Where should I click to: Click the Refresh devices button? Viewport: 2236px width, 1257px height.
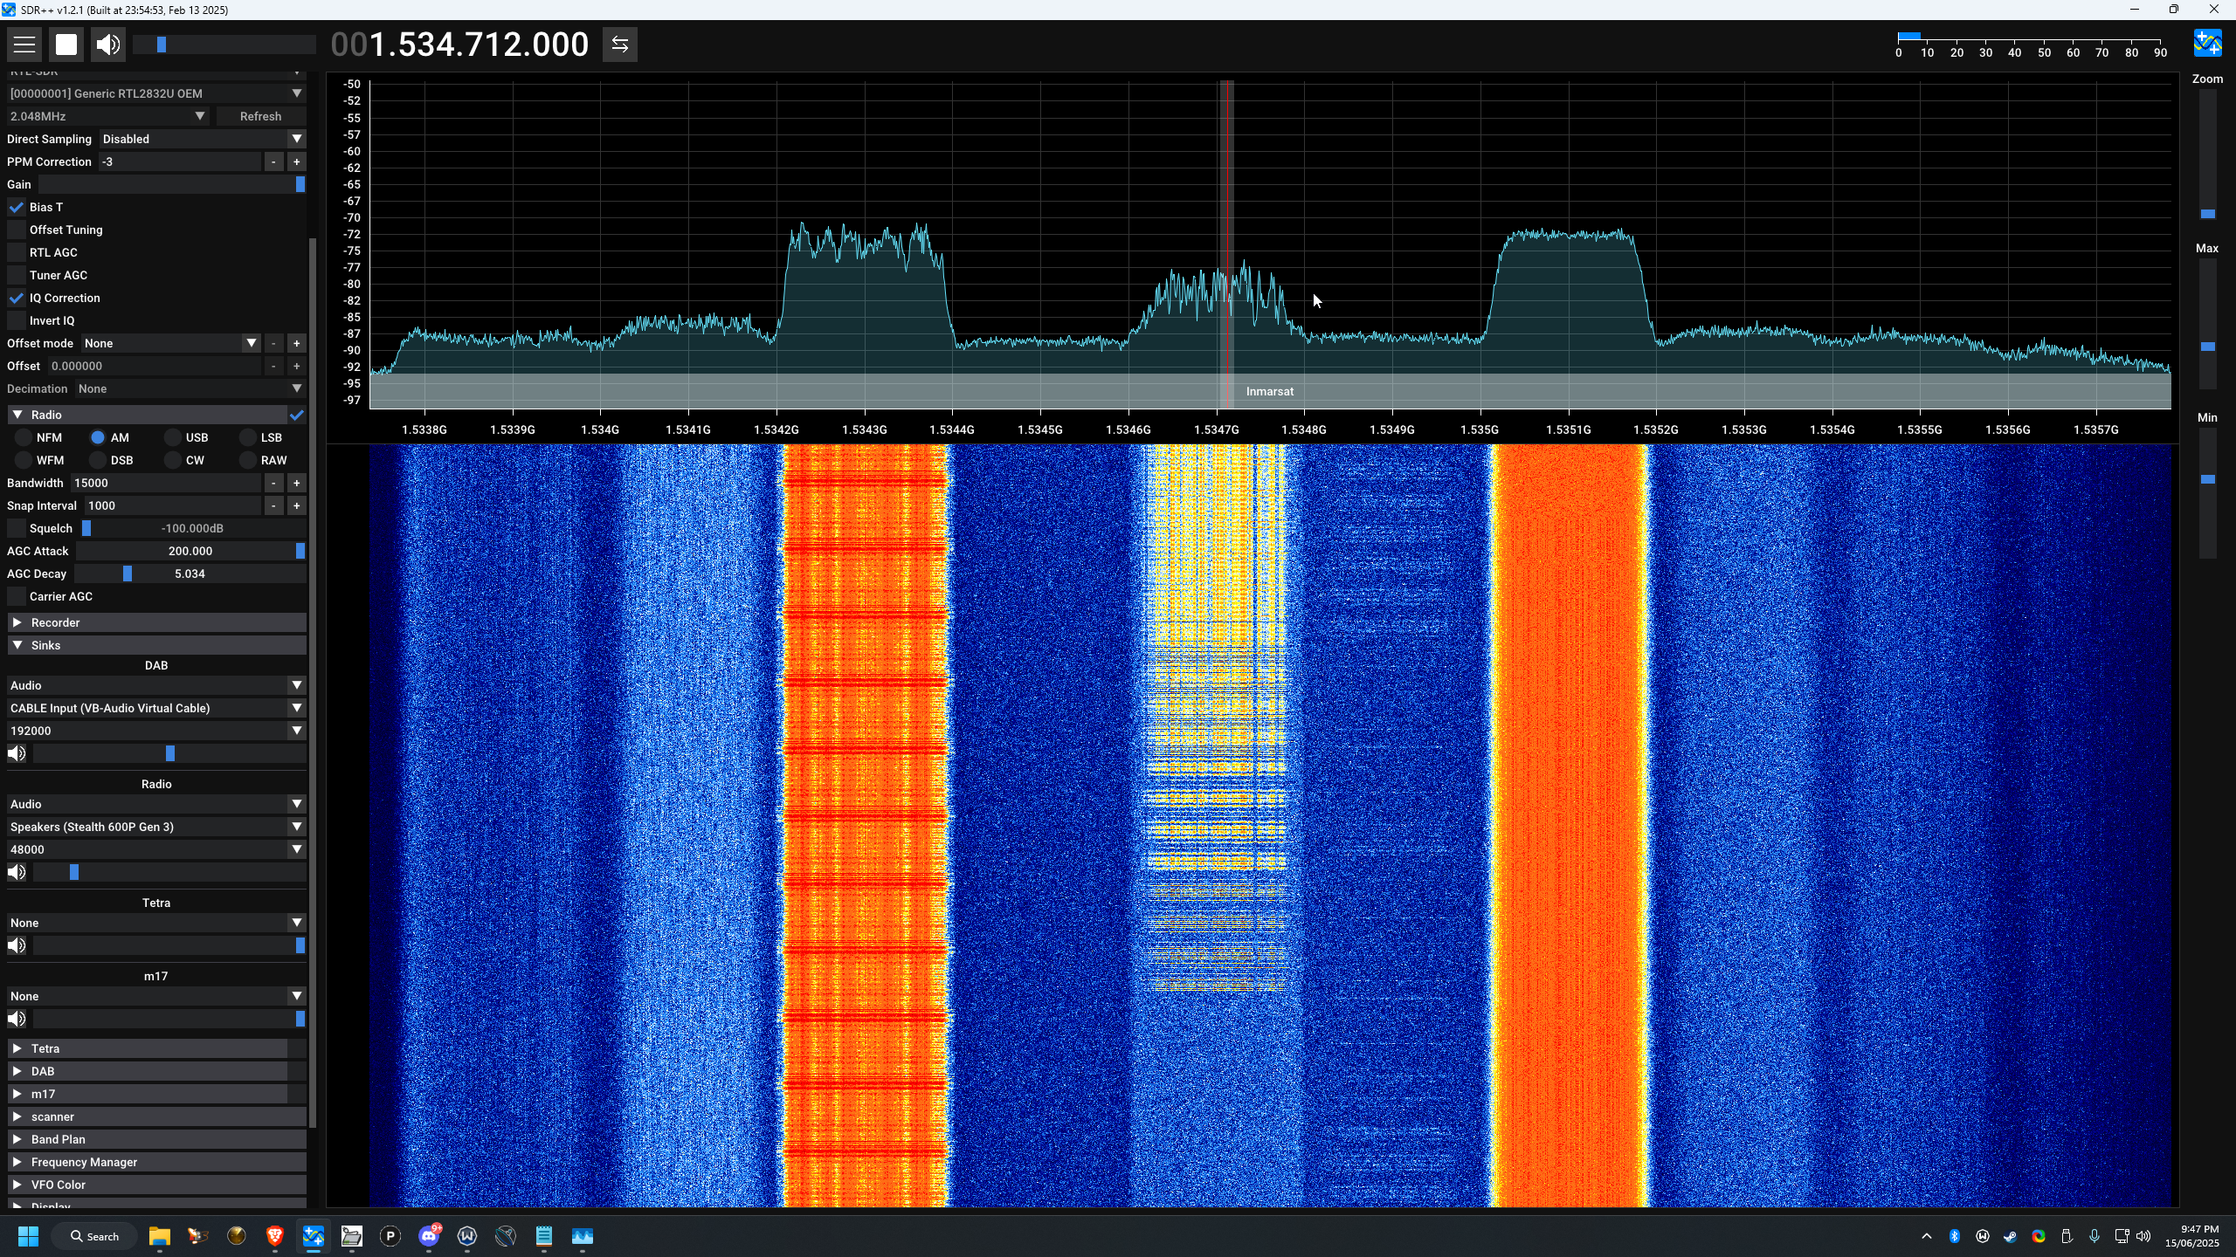pyautogui.click(x=260, y=116)
